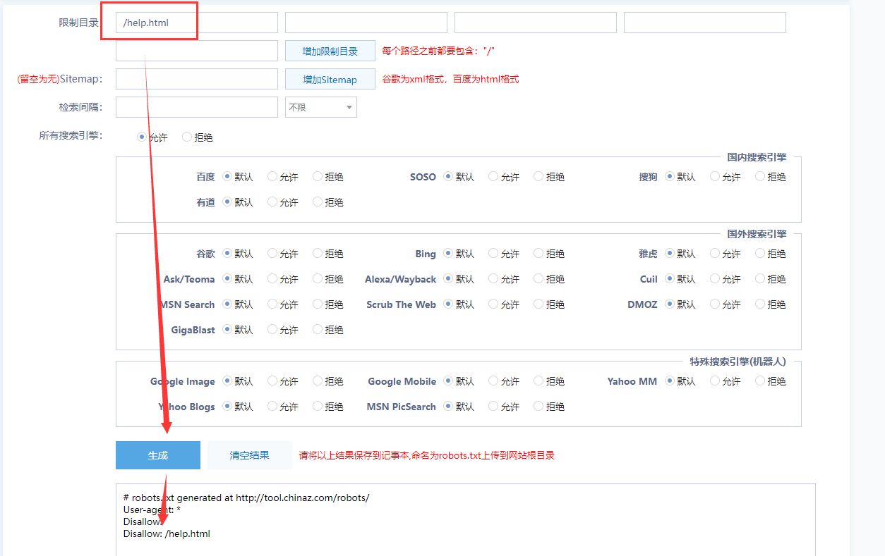Focus the fourth 限制目录 input field
The image size is (885, 556).
coord(705,23)
